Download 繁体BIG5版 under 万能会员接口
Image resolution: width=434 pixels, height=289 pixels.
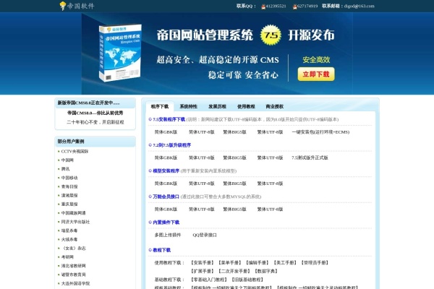[x=234, y=209]
